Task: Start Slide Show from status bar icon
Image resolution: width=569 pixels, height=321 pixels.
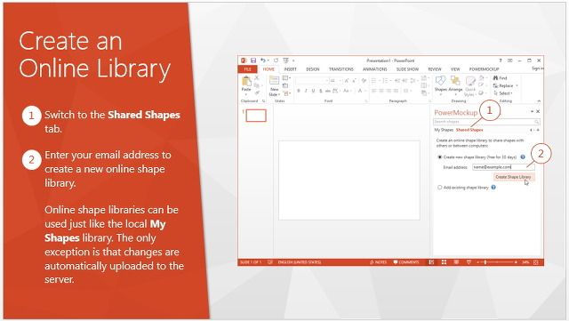Action: (x=469, y=262)
